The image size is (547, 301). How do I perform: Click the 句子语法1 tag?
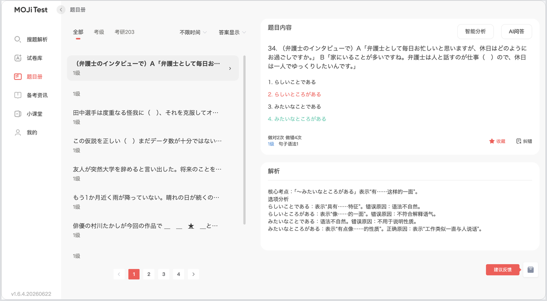[288, 144]
